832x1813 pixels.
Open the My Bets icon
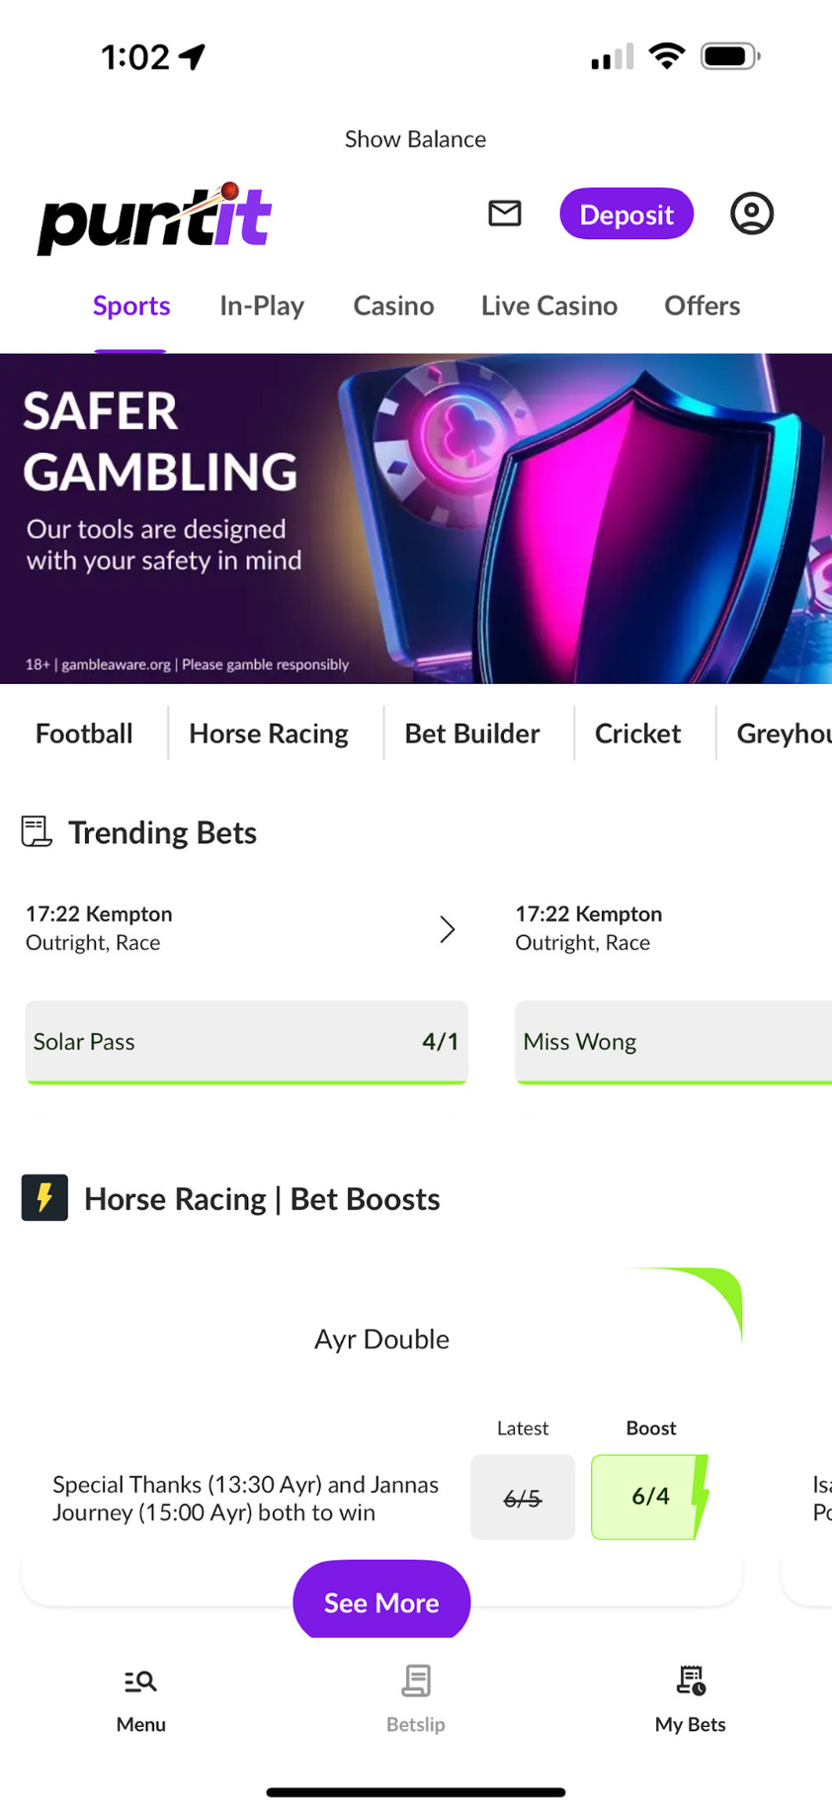[x=690, y=1681]
